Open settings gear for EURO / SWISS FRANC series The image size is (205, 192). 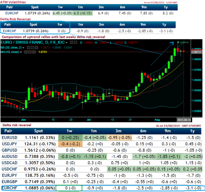click(75, 42)
